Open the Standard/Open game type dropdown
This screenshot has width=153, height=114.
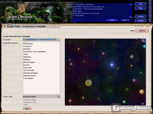click(x=40, y=97)
